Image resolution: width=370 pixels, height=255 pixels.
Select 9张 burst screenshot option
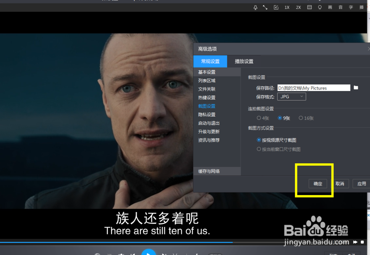tap(284, 118)
